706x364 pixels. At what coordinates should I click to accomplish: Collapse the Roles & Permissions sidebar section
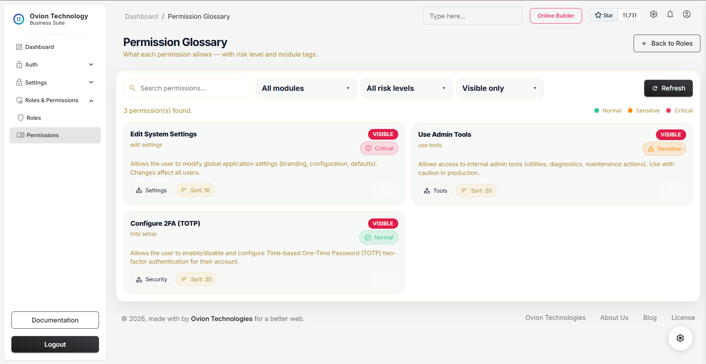[x=91, y=100]
